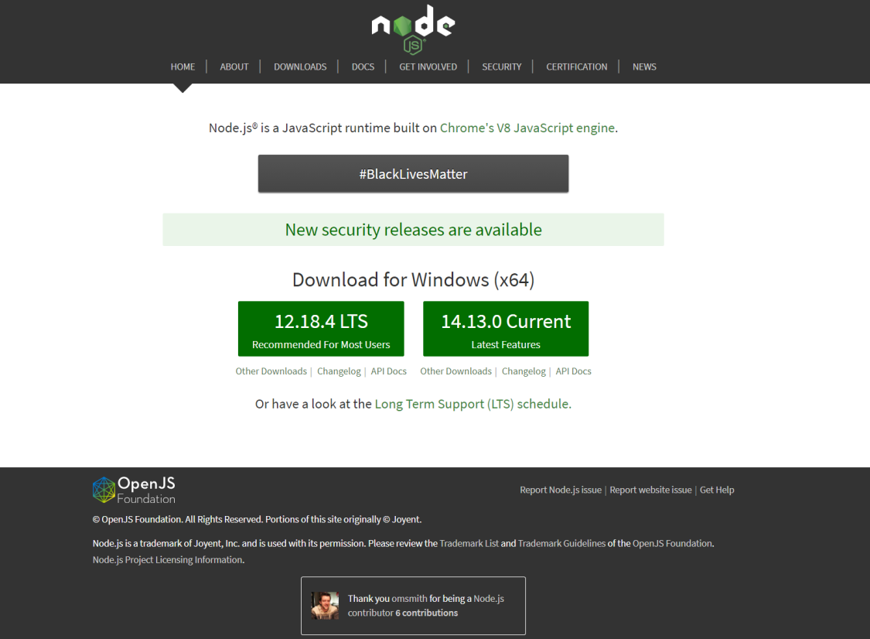The height and width of the screenshot is (639, 870).
Task: Open Node.js Project Licensing Information link
Action: coord(168,560)
